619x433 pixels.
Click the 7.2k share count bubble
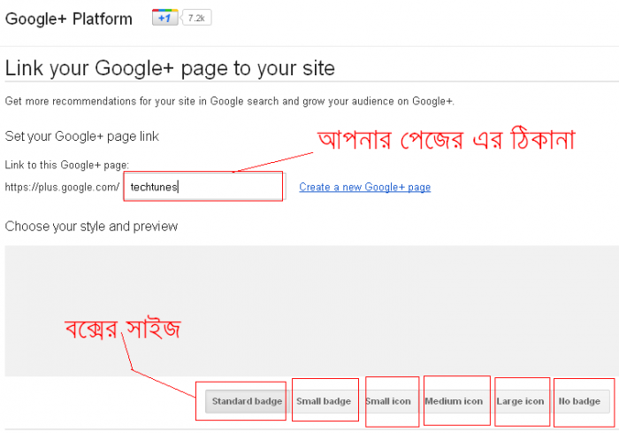[195, 18]
